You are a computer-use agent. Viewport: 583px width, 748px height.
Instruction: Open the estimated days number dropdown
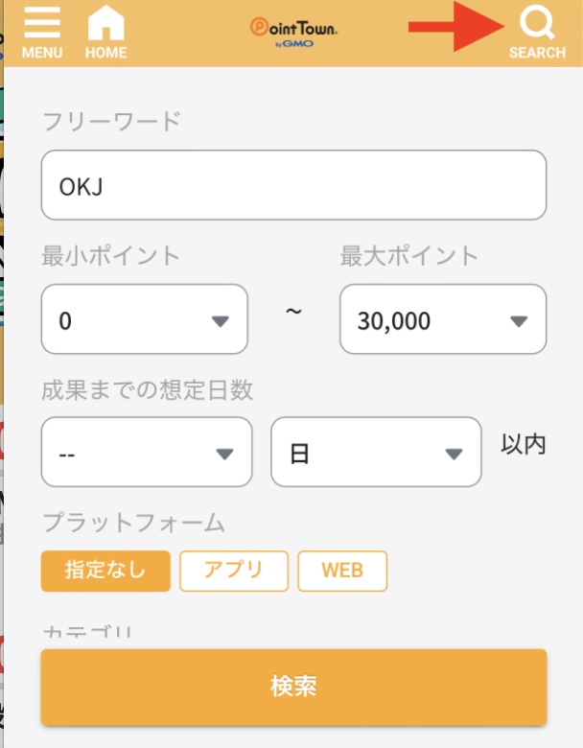point(147,452)
